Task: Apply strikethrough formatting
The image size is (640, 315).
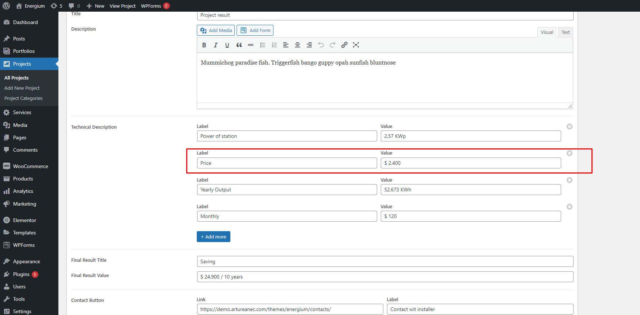Action: coord(250,45)
